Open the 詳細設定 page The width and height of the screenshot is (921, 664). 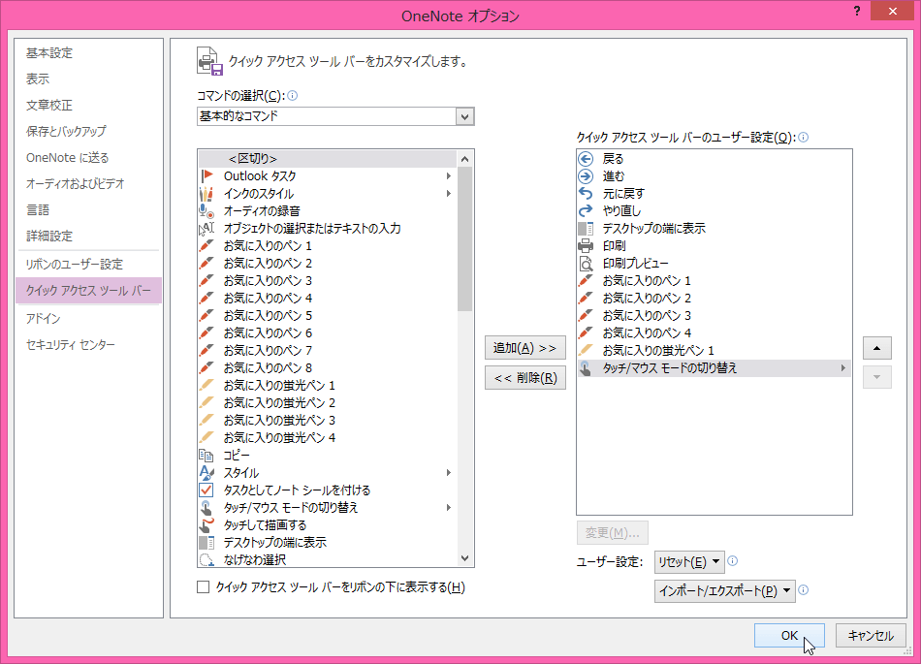pyautogui.click(x=49, y=236)
